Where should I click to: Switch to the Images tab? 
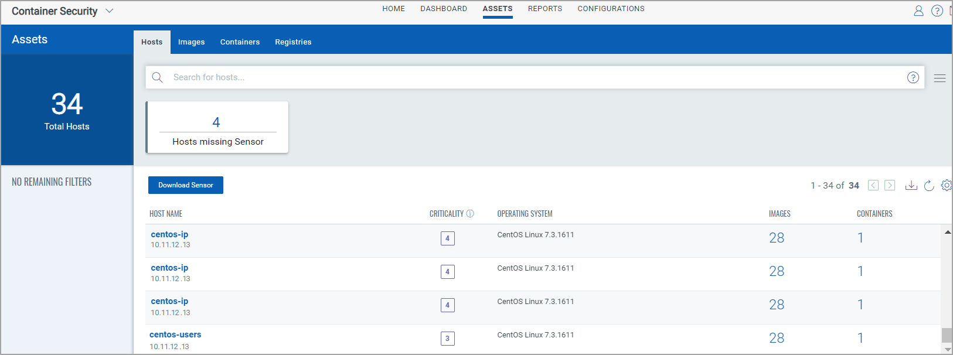(x=192, y=42)
